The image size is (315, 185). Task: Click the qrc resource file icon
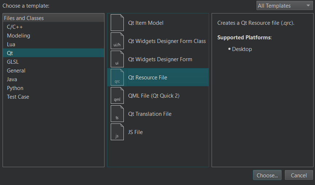click(117, 77)
